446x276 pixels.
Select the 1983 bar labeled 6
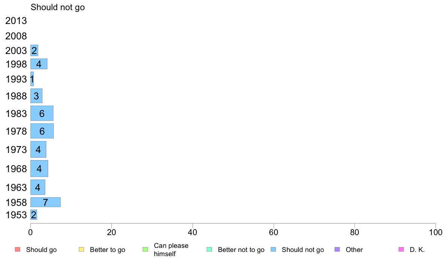pos(42,113)
